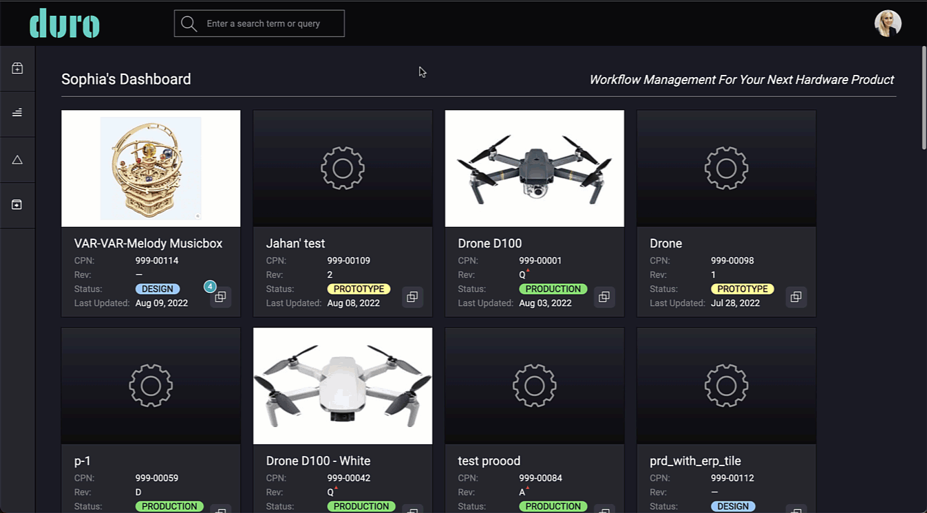Click gear placeholder image on Drone card
Screen dimensions: 927x513
726,168
